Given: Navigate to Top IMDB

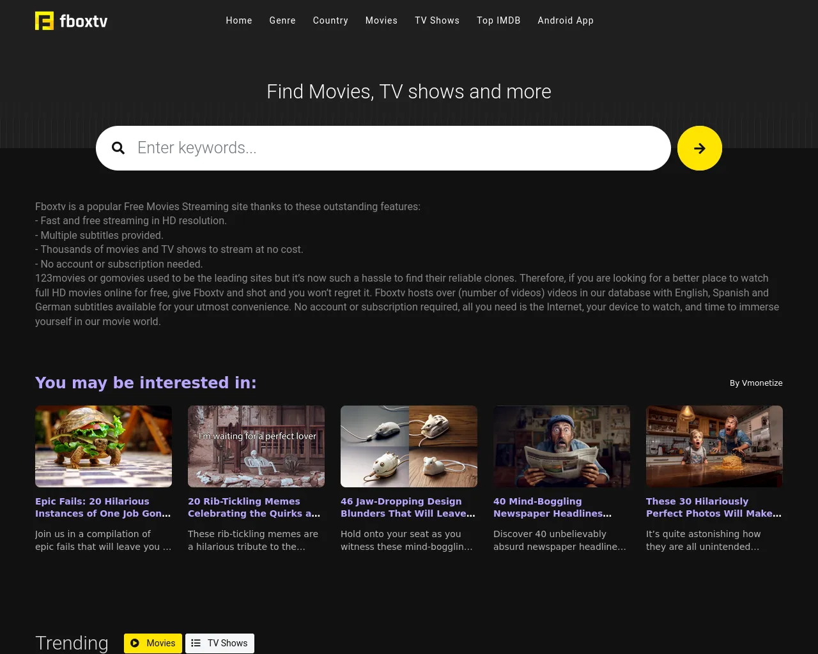Looking at the screenshot, I should [498, 20].
